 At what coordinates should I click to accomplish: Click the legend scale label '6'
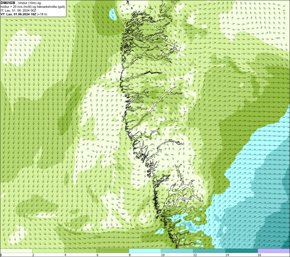pyautogui.click(x=97, y=255)
